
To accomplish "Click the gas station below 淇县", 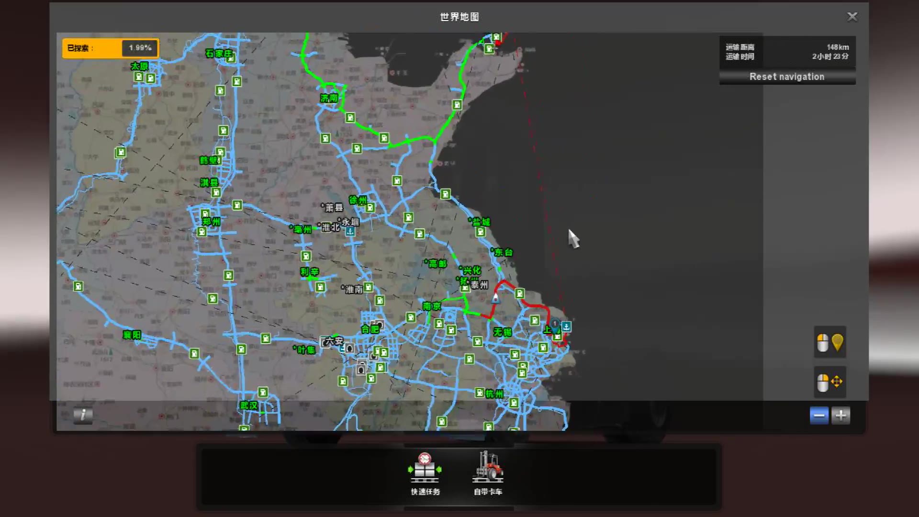I will pyautogui.click(x=216, y=192).
